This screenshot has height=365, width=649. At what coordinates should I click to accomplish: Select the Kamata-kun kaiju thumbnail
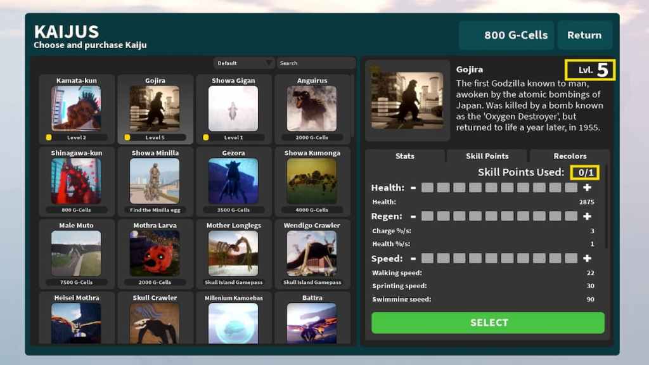(x=76, y=108)
